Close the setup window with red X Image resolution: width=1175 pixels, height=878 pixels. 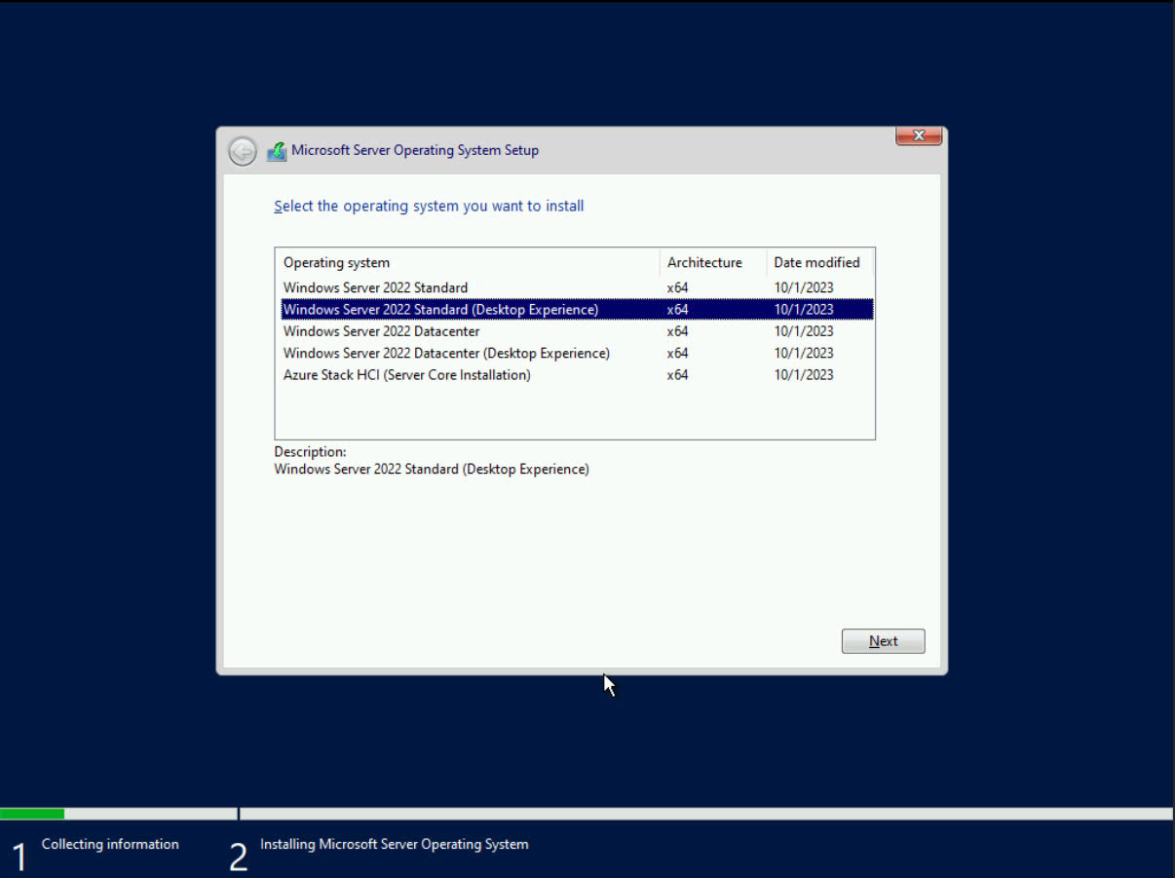[919, 136]
